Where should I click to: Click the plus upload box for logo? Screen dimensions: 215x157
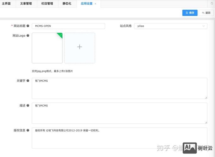point(80,48)
